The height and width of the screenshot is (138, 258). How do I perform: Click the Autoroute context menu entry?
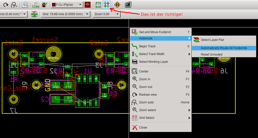tap(161, 38)
